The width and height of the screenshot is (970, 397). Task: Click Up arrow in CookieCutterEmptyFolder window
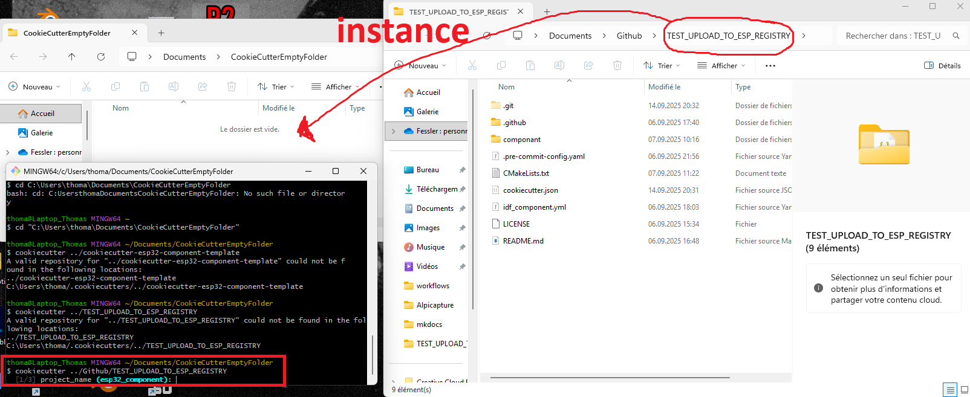[x=72, y=57]
